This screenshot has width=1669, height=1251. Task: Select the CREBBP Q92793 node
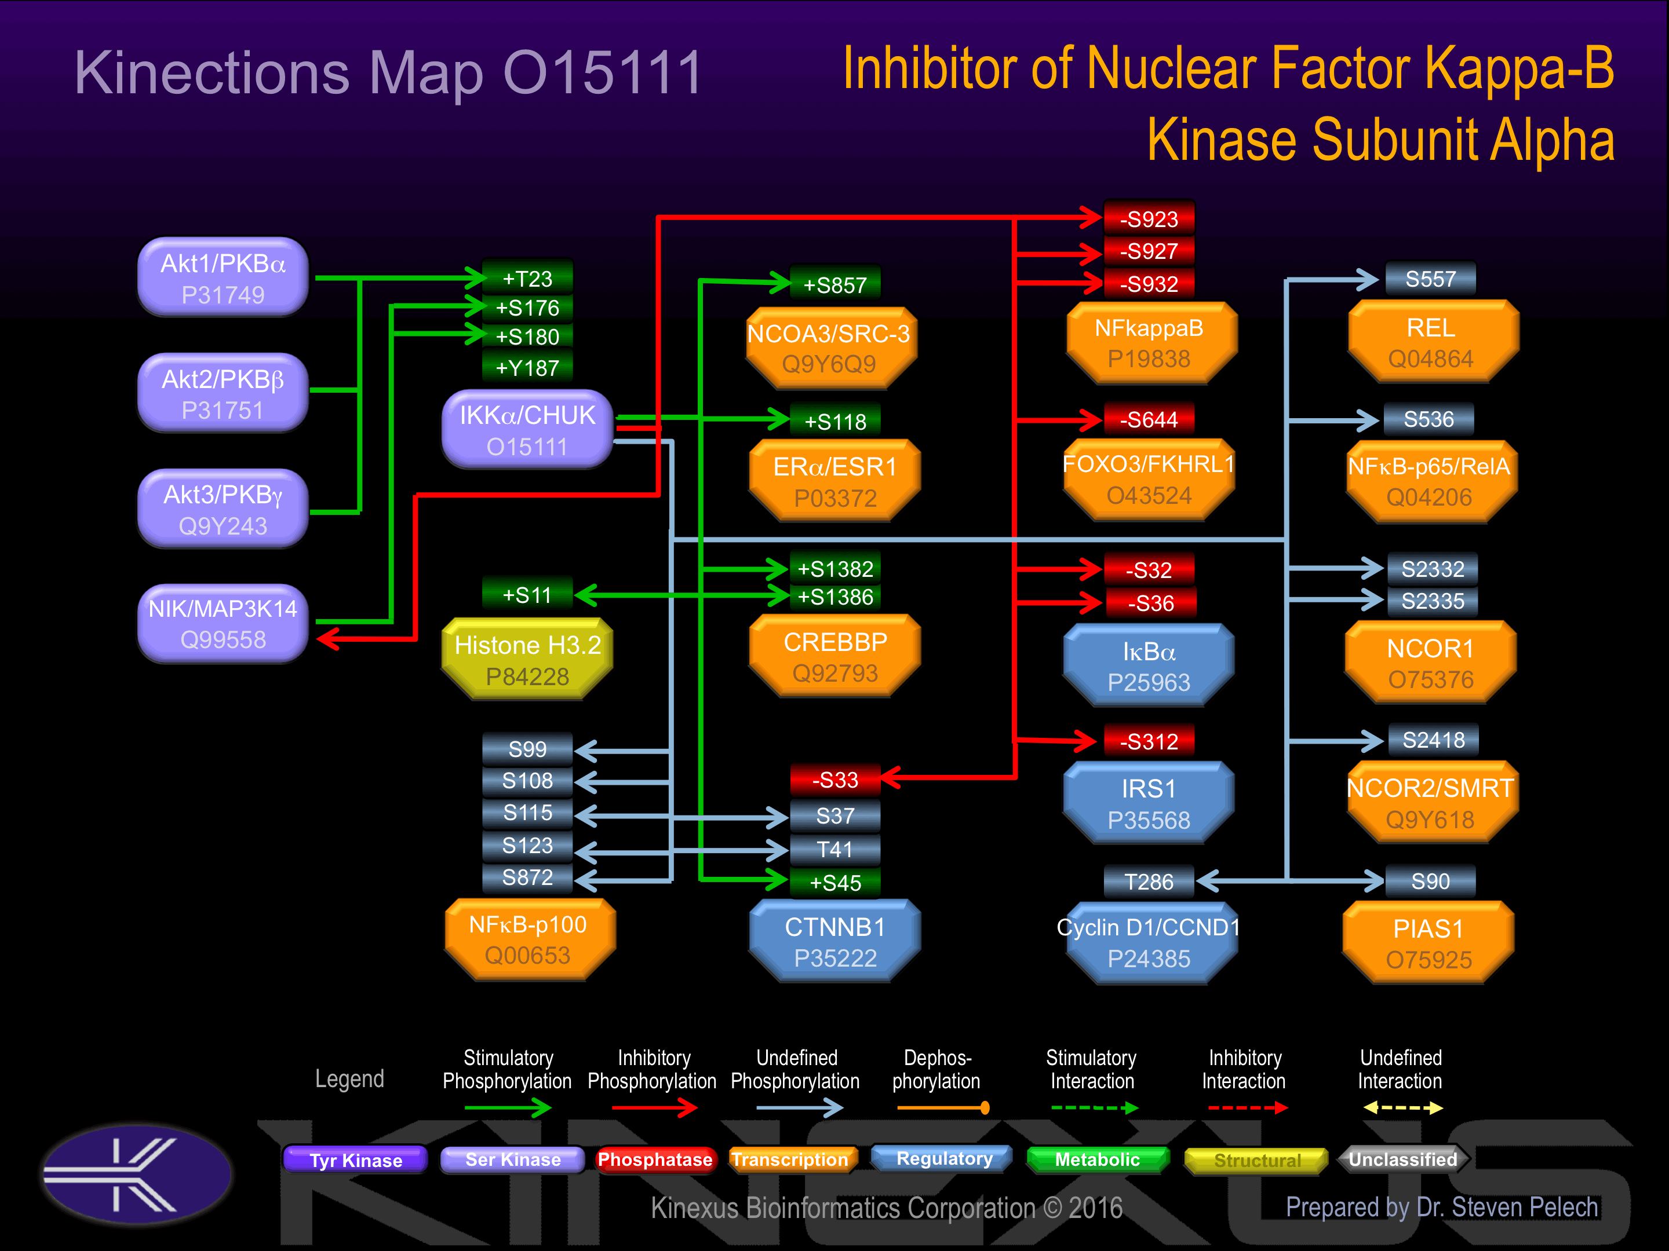coord(834,656)
